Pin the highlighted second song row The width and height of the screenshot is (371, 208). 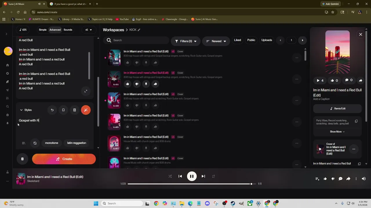[x=146, y=84]
